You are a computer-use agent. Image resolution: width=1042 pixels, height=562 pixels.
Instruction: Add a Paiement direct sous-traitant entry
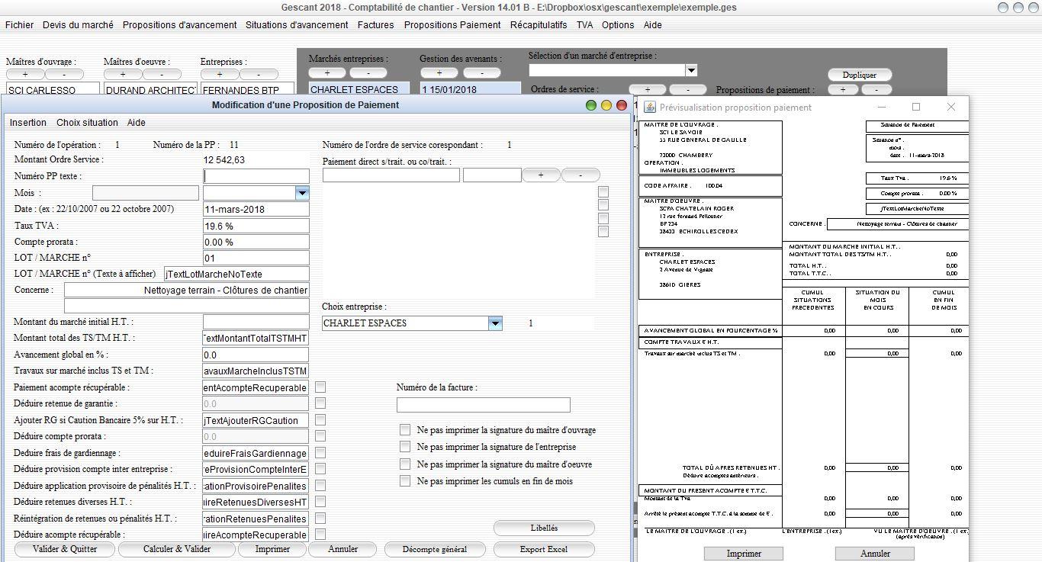click(x=541, y=175)
